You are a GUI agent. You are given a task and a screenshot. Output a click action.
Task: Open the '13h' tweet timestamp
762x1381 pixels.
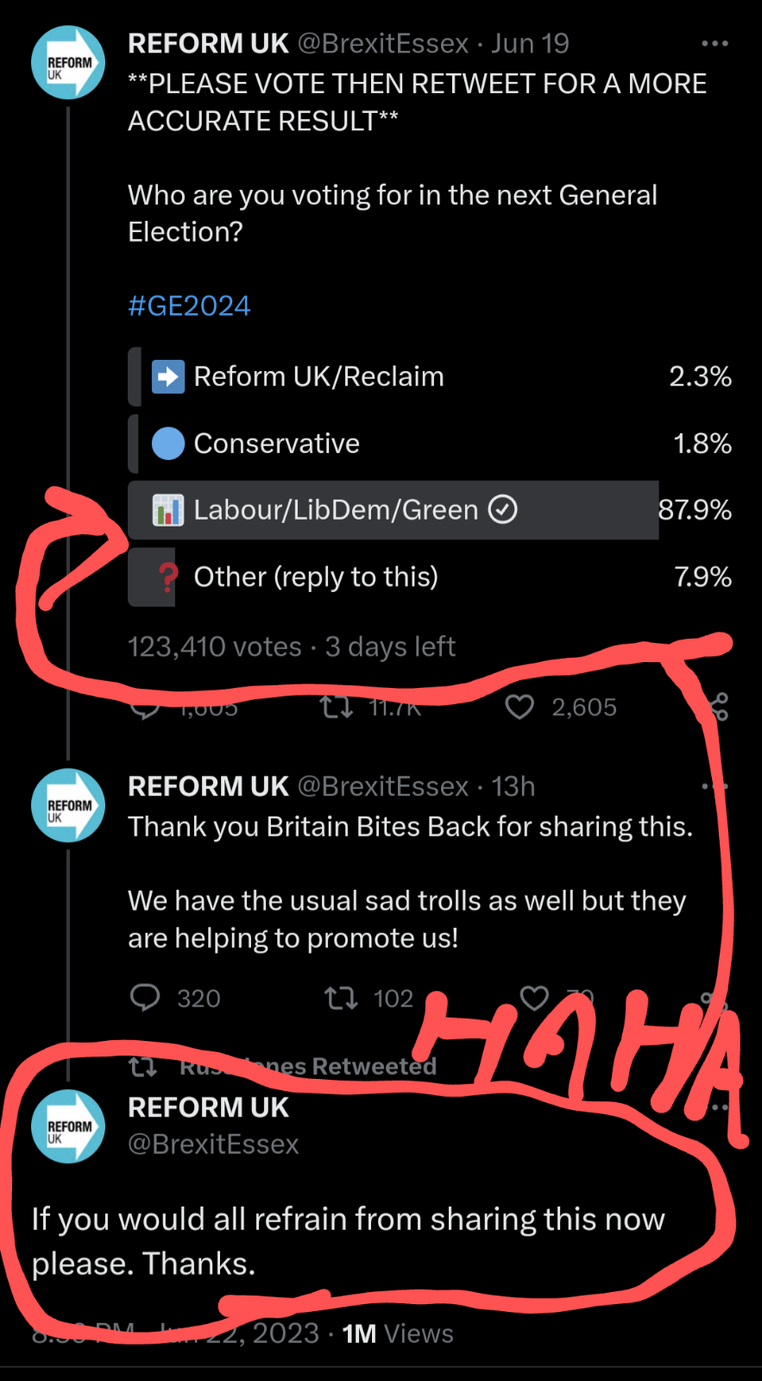[513, 786]
